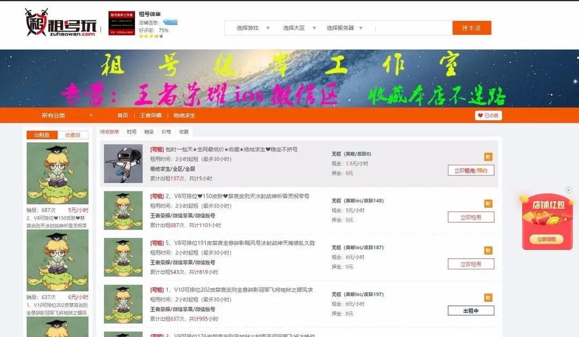
Task: Click sidebar text 2、V8可排位♥150皮肤
Action: 57,222
